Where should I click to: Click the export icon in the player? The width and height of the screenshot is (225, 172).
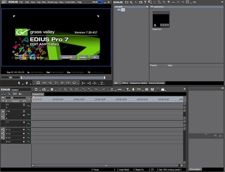tap(102, 83)
